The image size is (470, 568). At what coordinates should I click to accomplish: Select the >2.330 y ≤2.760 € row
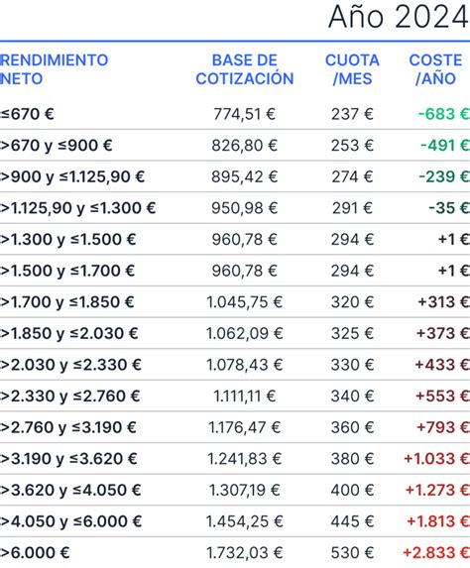235,396
